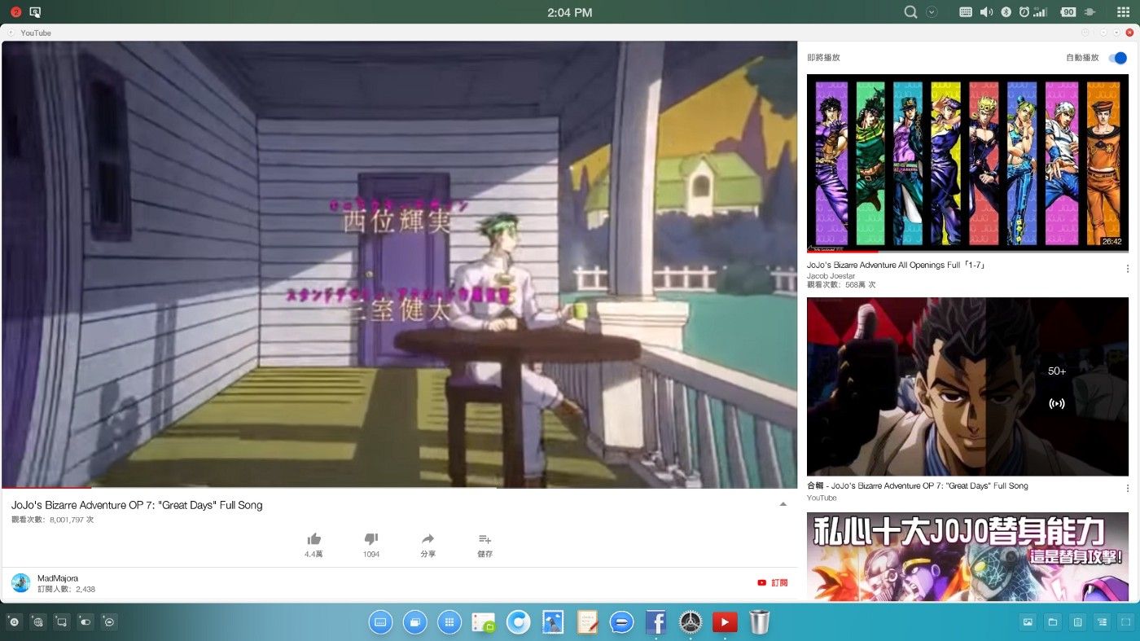This screenshot has height=641, width=1140.
Task: Open options menu for All Openings video
Action: (x=1128, y=269)
